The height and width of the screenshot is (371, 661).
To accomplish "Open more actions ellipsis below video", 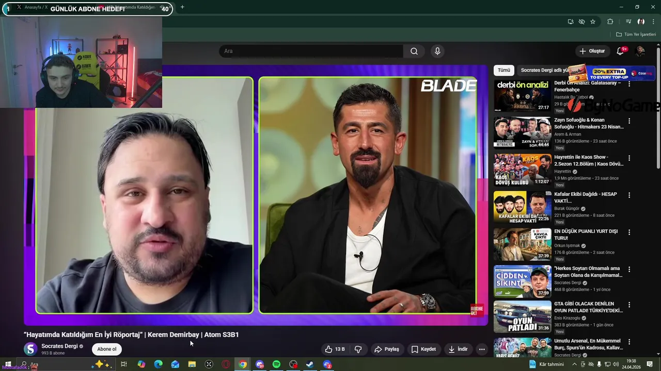I will (x=482, y=349).
